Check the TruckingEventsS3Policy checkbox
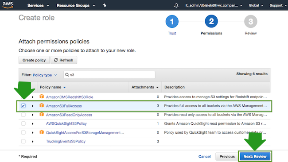The width and height of the screenshot is (288, 162). (23, 141)
